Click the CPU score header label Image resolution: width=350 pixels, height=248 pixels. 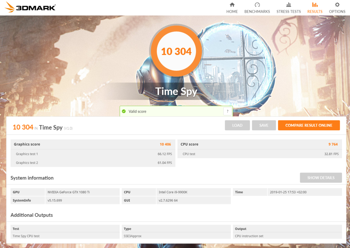pyautogui.click(x=189, y=144)
